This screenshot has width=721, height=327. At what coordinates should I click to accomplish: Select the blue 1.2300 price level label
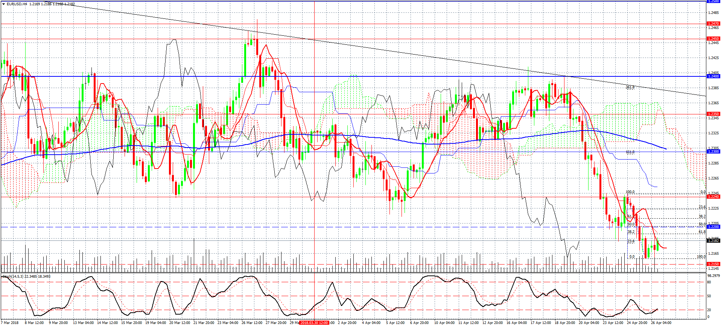[x=713, y=152]
